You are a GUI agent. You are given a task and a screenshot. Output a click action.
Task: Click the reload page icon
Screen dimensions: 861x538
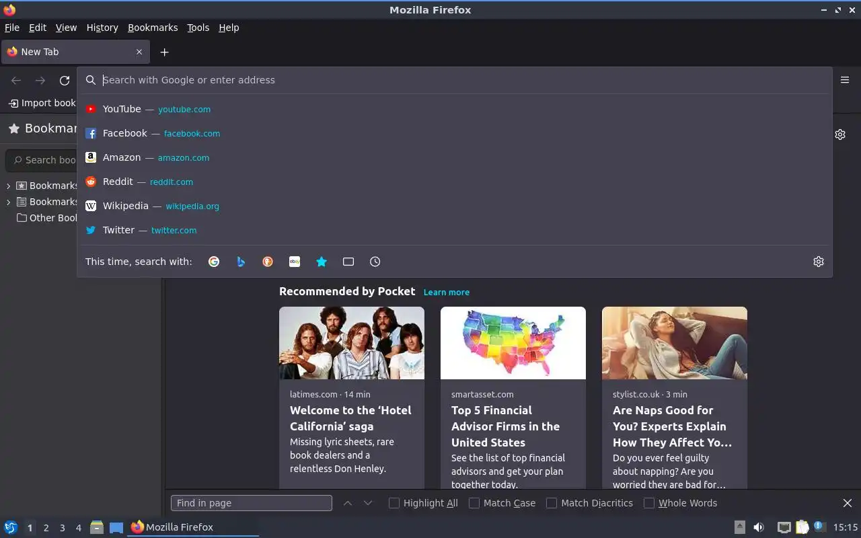click(65, 81)
